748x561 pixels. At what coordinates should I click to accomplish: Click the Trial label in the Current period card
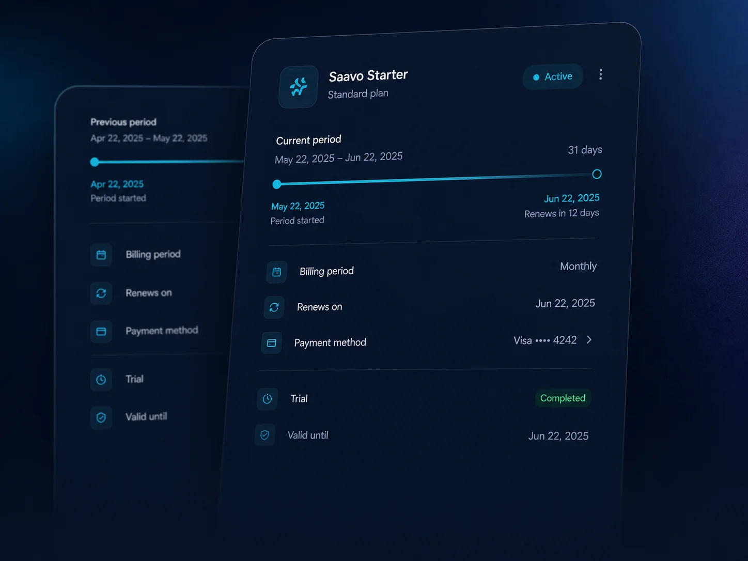pyautogui.click(x=299, y=399)
